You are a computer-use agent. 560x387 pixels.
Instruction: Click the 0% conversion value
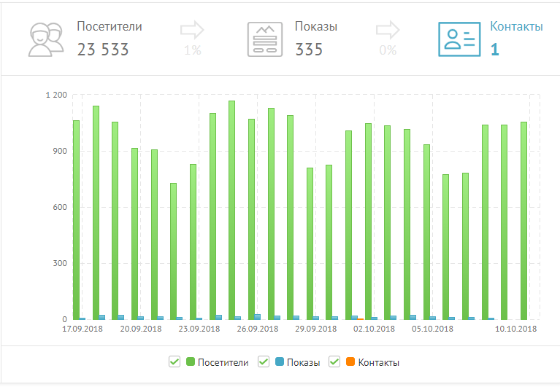point(388,50)
